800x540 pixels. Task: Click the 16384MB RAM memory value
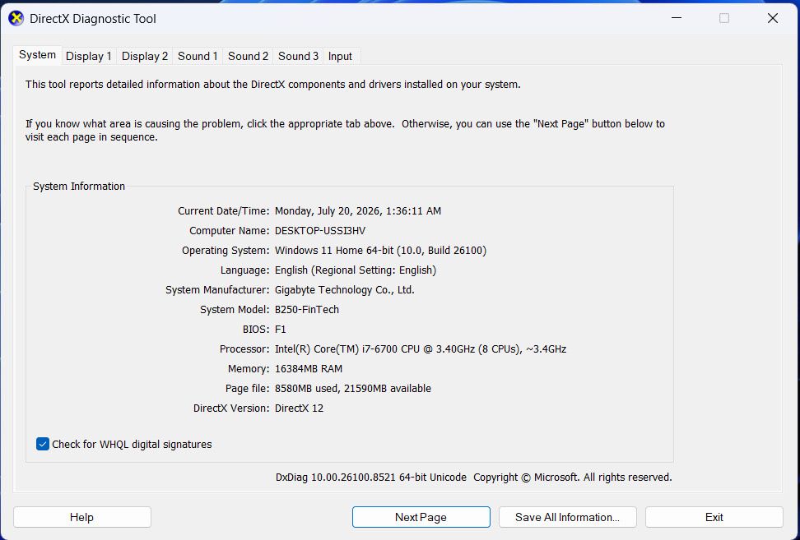309,369
